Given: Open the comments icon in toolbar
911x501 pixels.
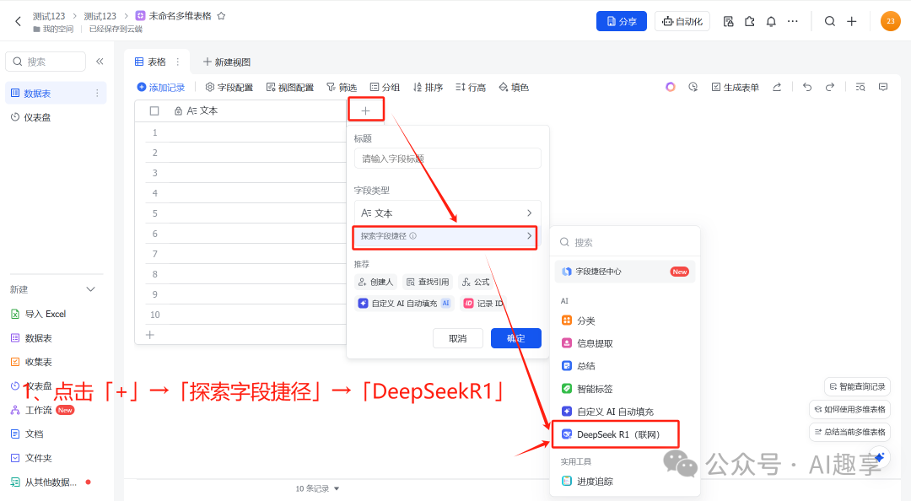Looking at the screenshot, I should click(883, 87).
